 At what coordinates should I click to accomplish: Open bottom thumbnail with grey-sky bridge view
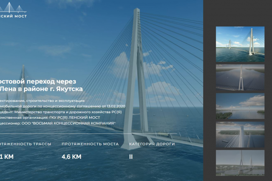240,163
